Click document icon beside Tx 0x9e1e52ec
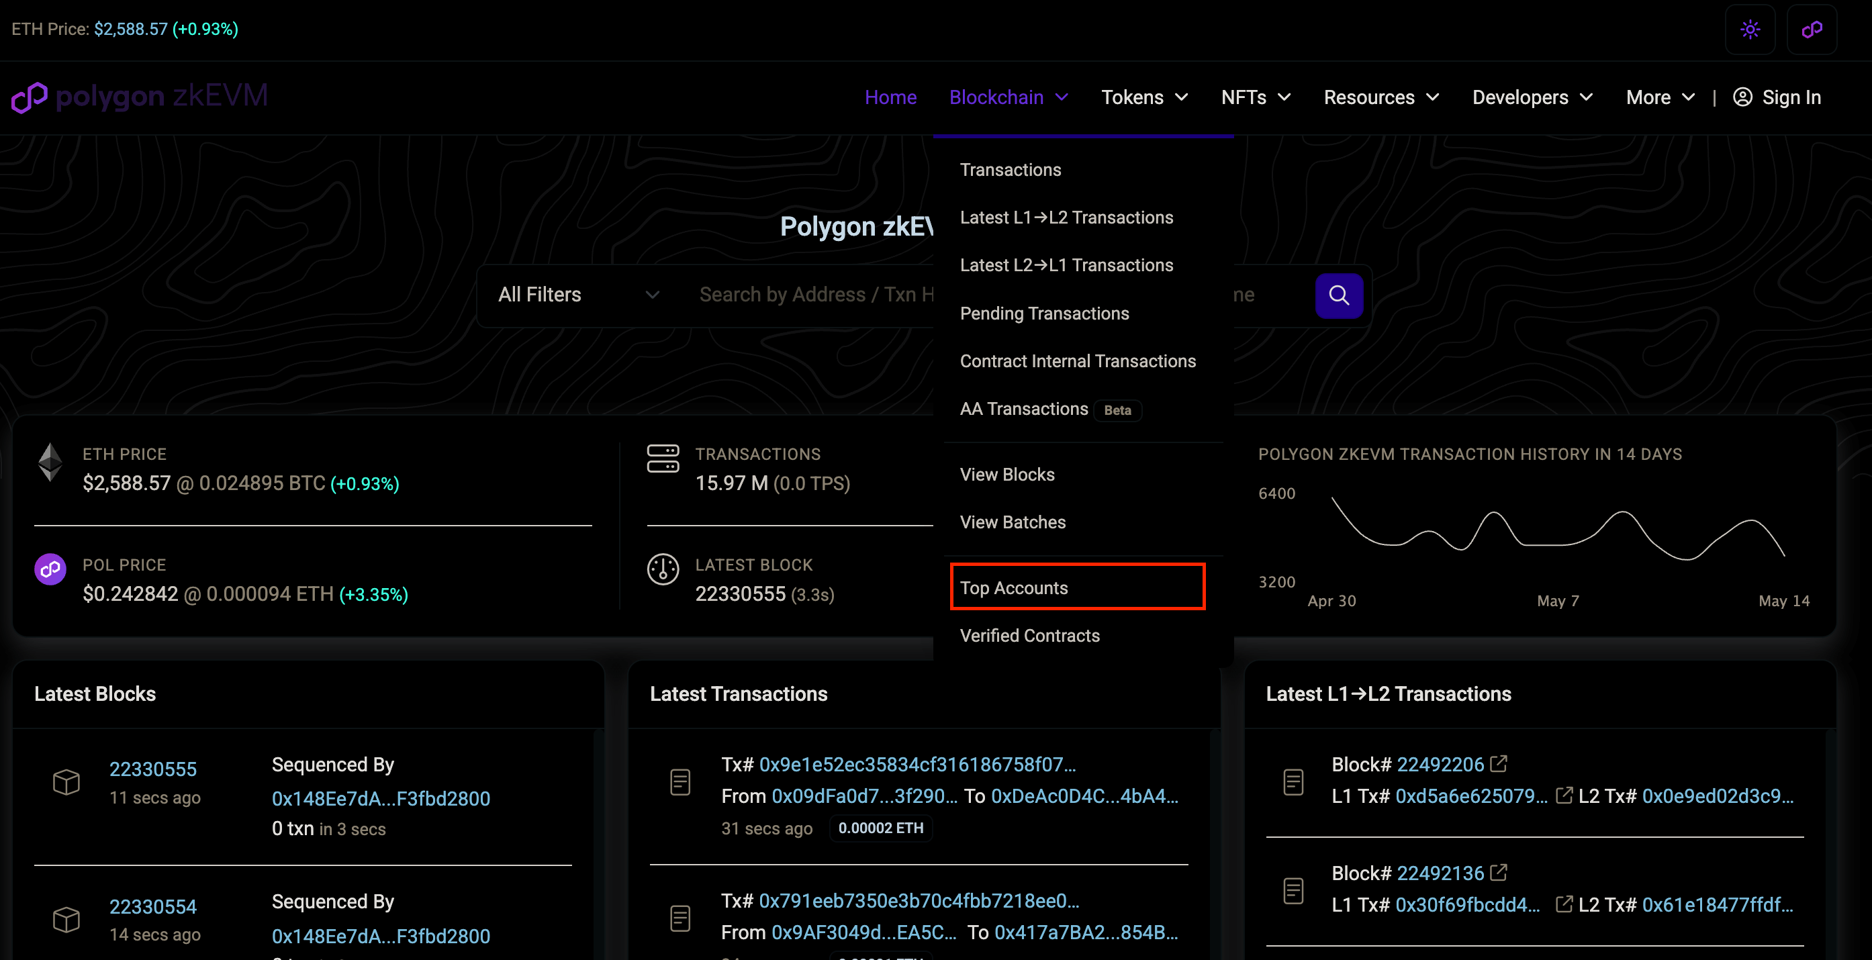1872x960 pixels. click(680, 782)
